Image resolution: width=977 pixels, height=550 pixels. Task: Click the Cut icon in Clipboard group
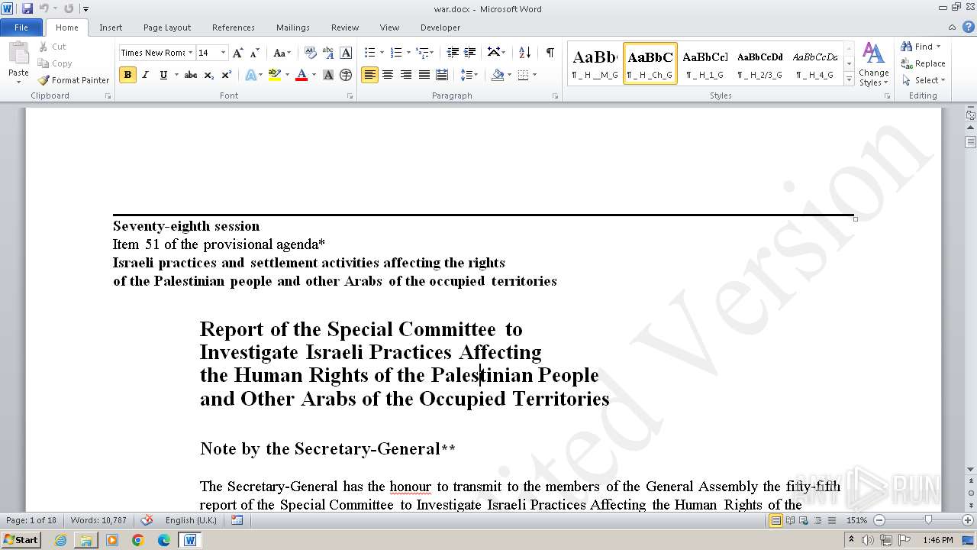(x=44, y=47)
